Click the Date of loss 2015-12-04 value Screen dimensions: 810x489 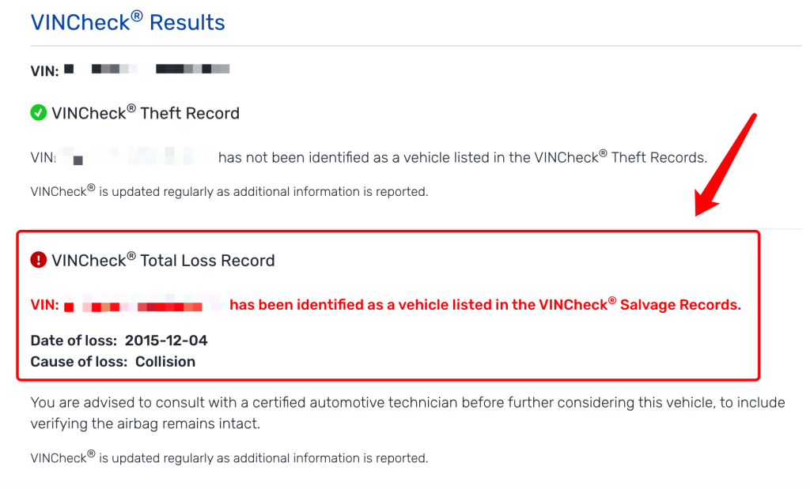pos(166,340)
